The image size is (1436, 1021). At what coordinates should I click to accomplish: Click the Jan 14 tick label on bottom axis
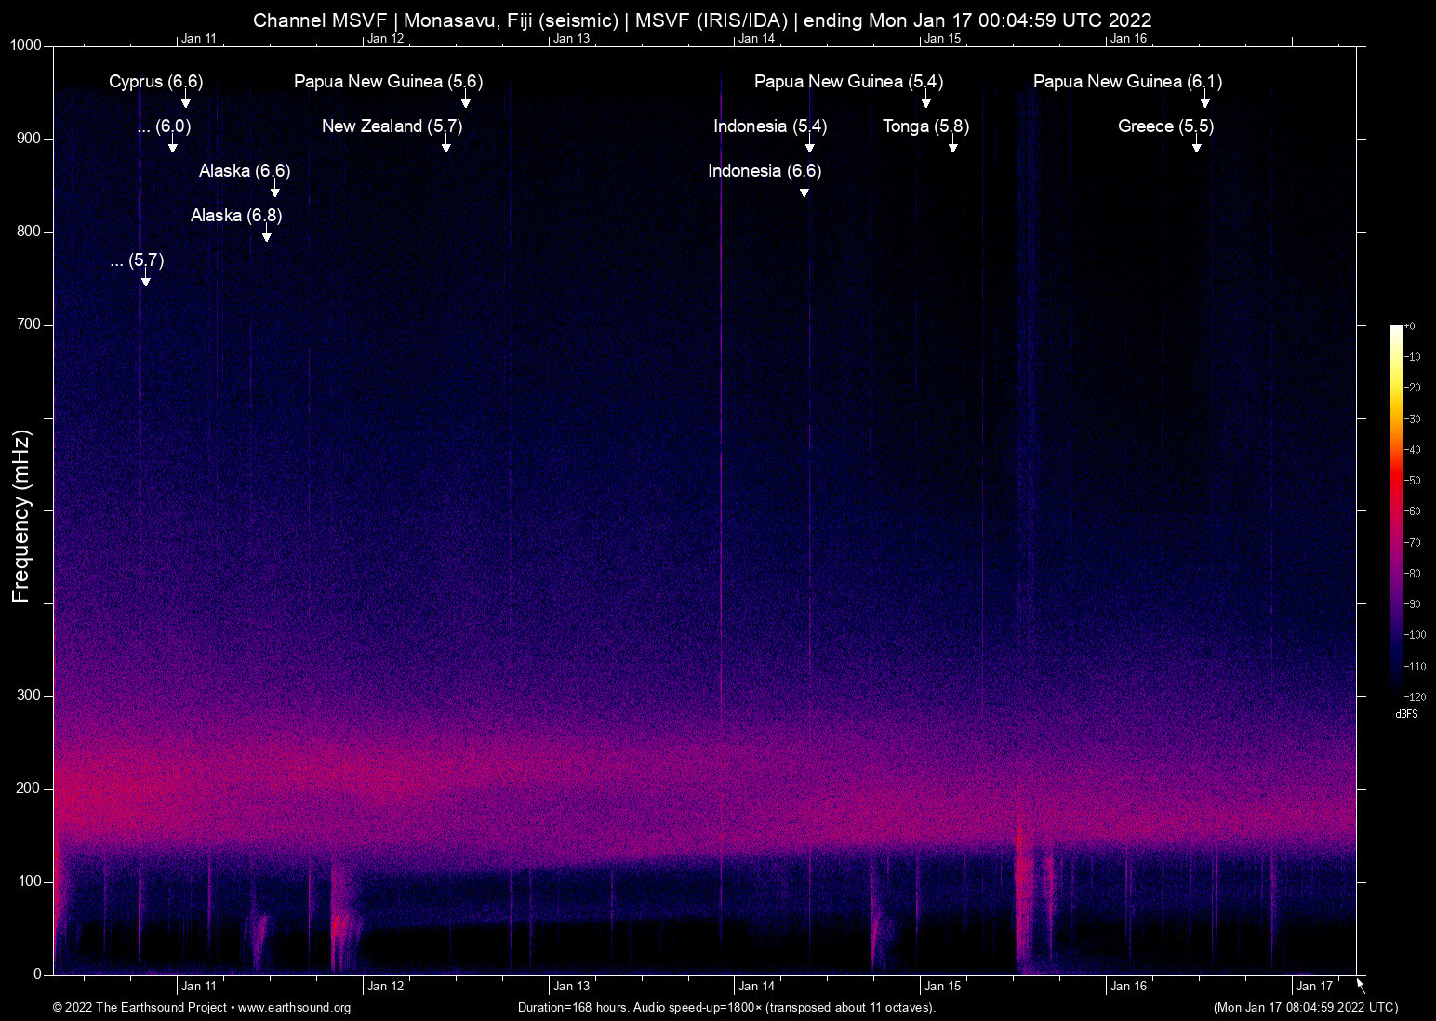point(756,987)
